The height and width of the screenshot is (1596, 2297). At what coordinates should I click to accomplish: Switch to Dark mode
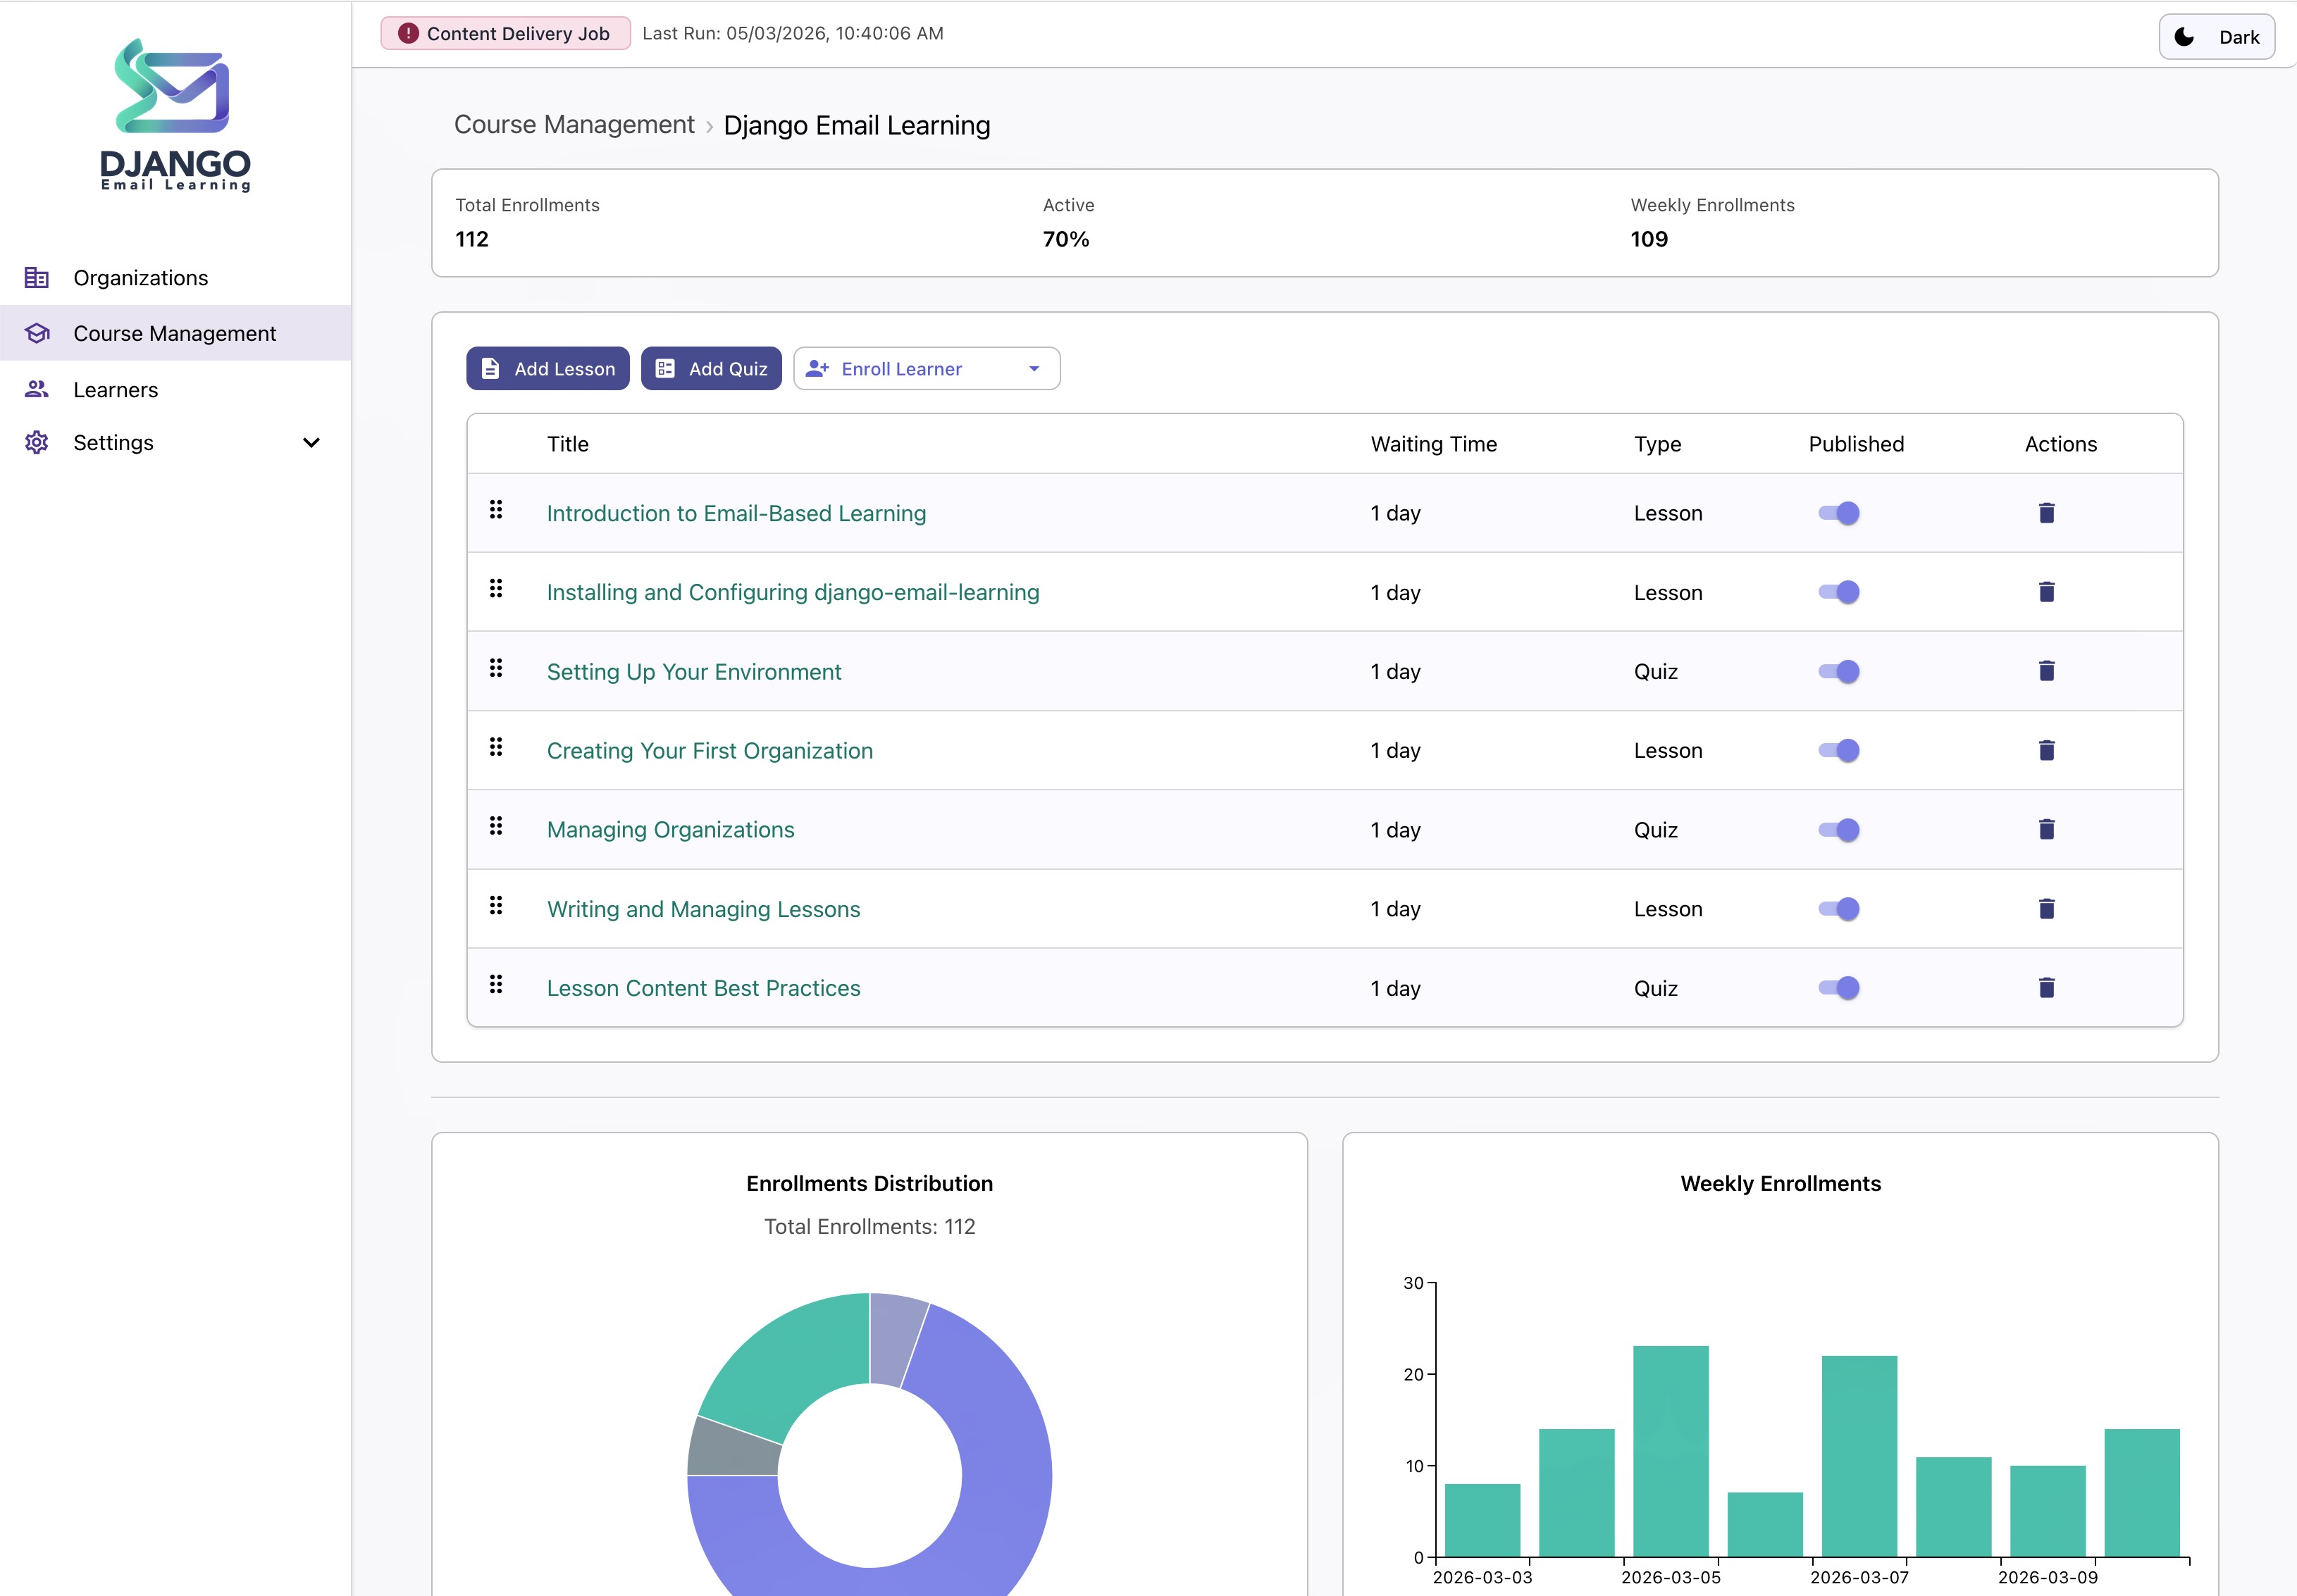[x=2217, y=37]
